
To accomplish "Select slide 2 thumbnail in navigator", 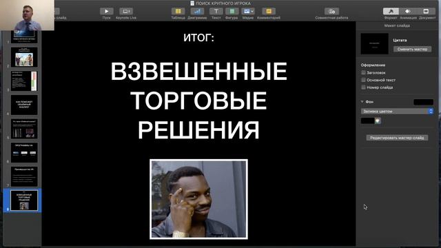I will (x=24, y=57).
